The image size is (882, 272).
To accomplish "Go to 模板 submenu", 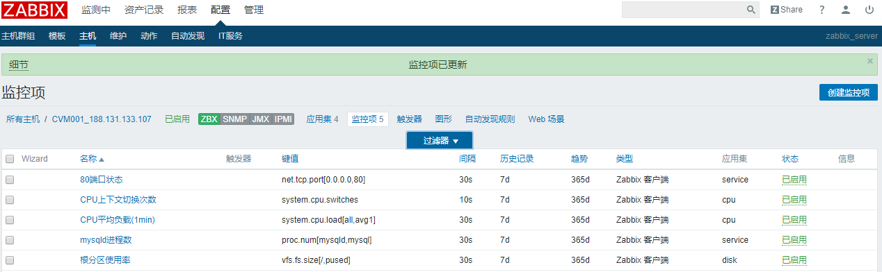I will click(57, 36).
